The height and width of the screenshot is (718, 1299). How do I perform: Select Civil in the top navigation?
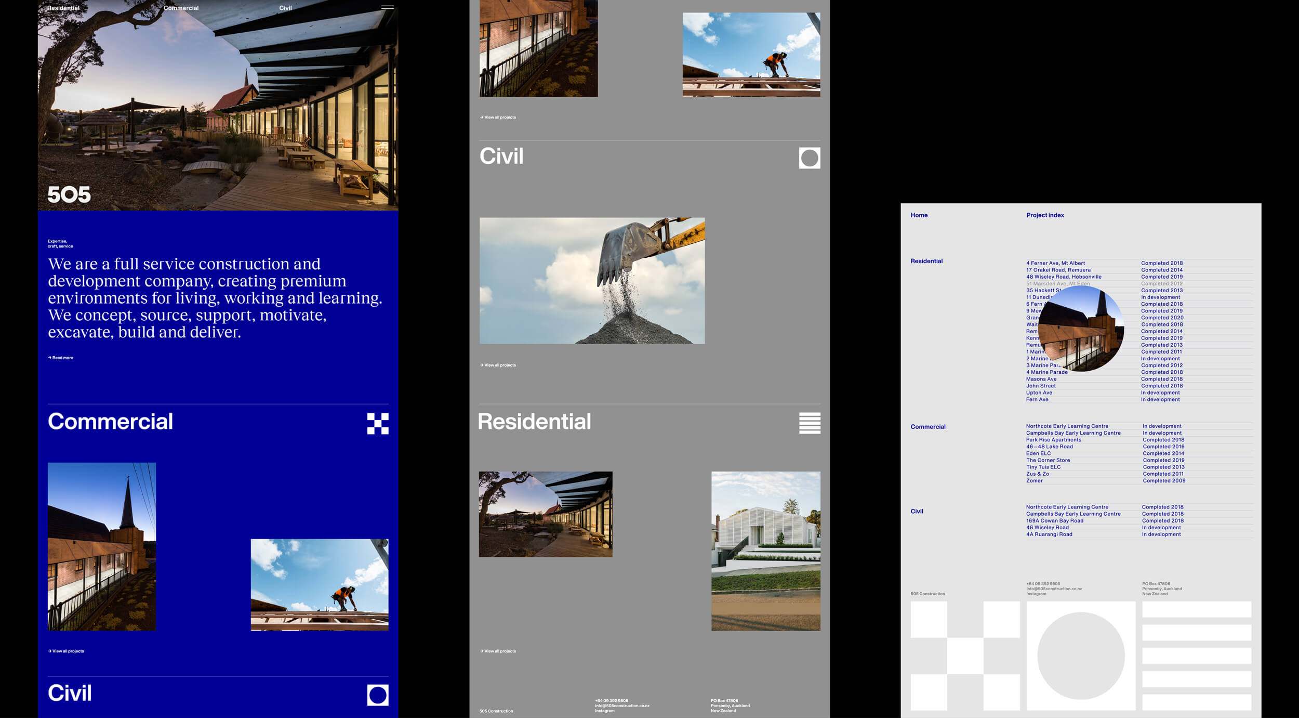coord(285,8)
